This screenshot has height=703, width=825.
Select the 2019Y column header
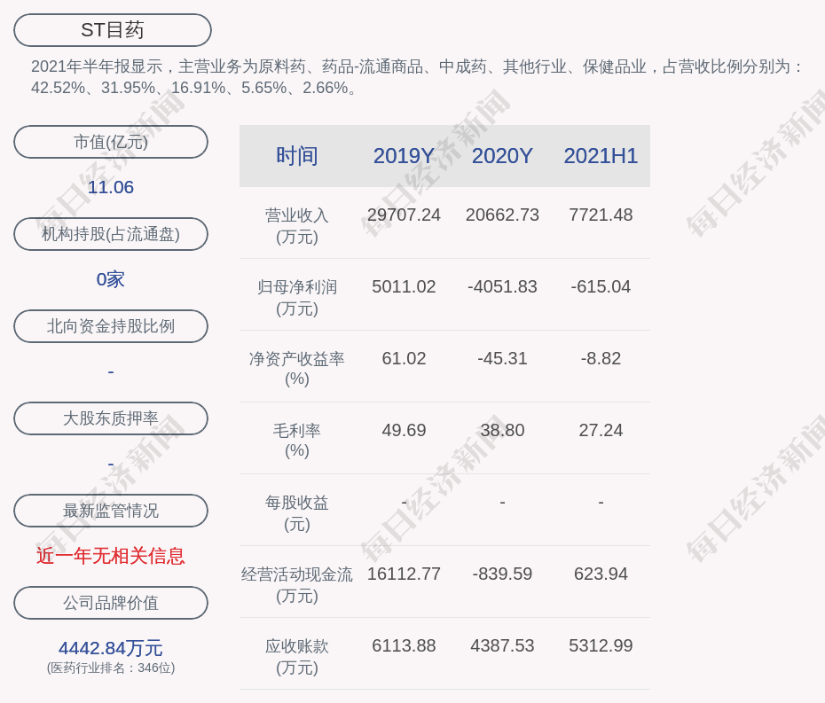[x=404, y=156]
